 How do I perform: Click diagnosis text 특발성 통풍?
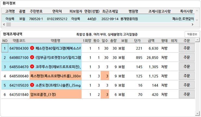point(84,34)
